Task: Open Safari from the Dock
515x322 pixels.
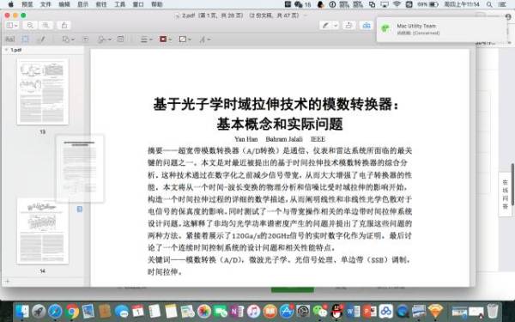Action: coord(55,311)
